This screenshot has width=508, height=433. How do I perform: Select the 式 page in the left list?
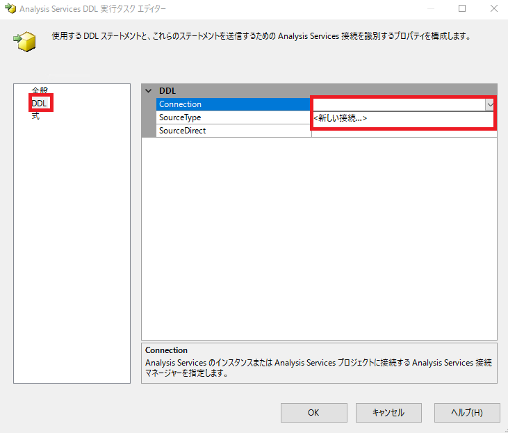point(35,115)
